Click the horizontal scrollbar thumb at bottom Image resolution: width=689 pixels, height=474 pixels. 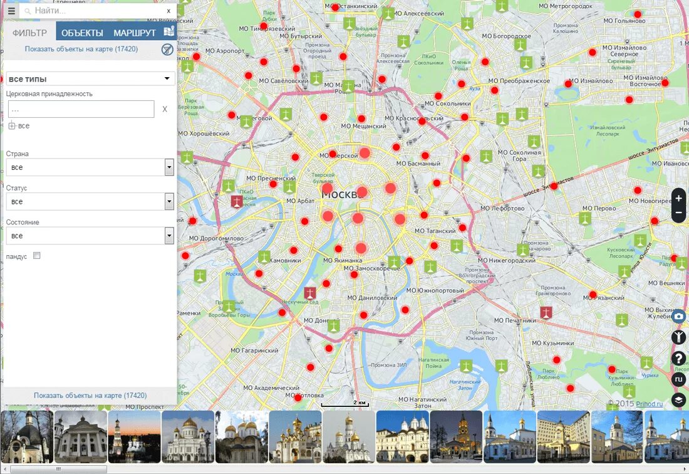pyautogui.click(x=58, y=469)
